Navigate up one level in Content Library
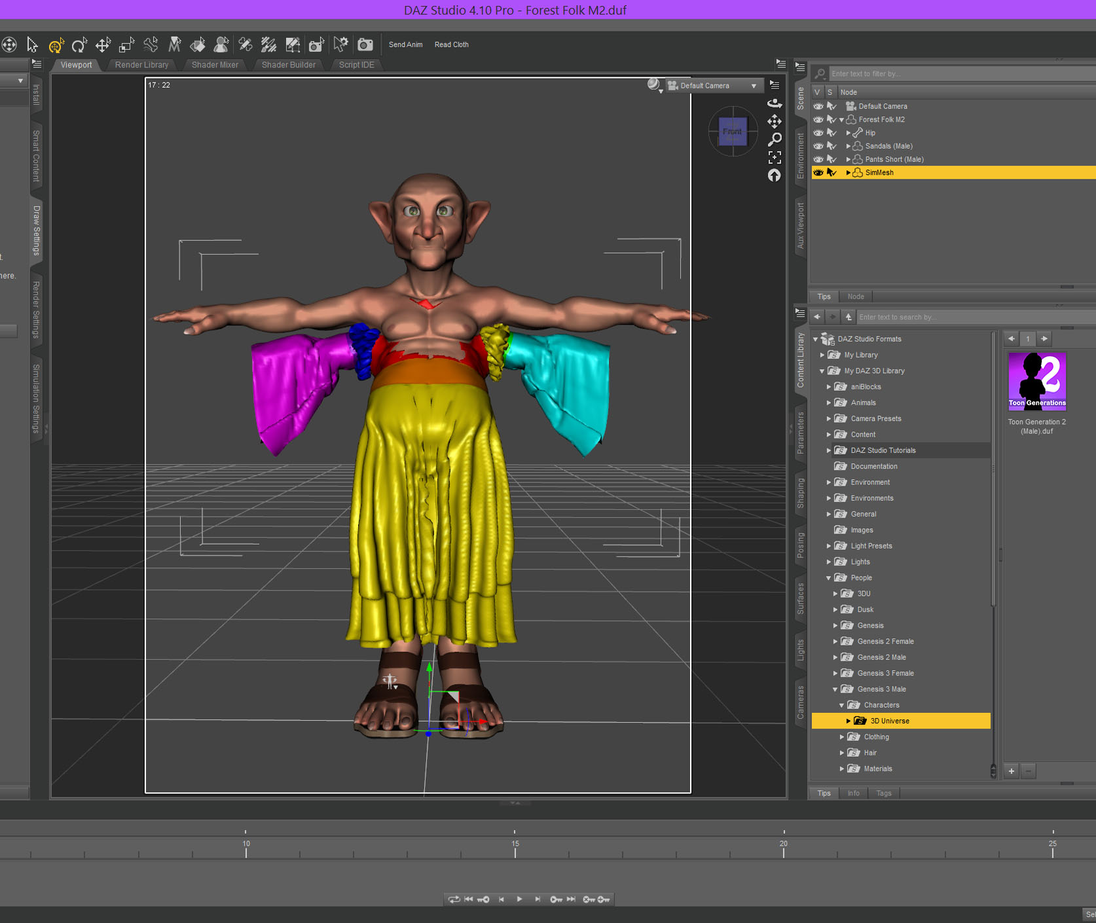This screenshot has width=1096, height=923. 849,317
